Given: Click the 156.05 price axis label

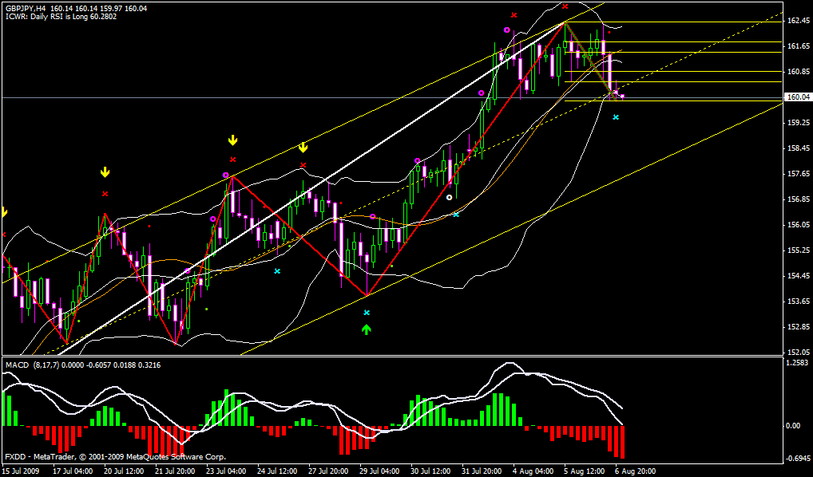Looking at the screenshot, I should pos(798,225).
